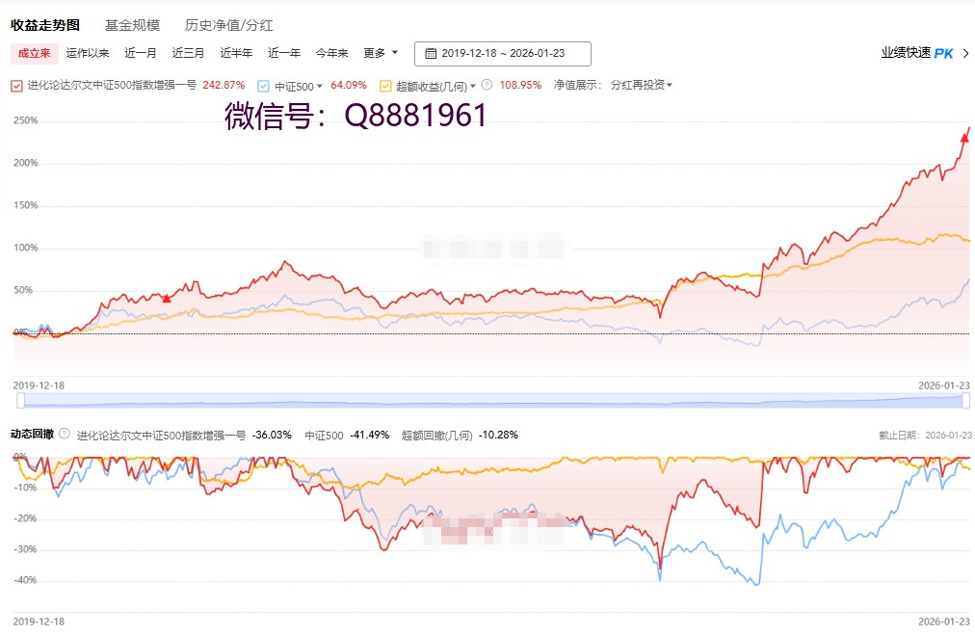Click the calendar icon in date range box

[x=431, y=54]
